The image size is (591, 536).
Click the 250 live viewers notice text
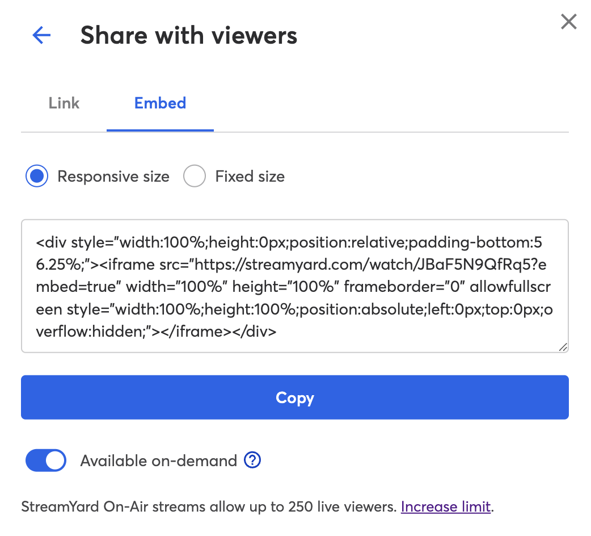coord(209,506)
